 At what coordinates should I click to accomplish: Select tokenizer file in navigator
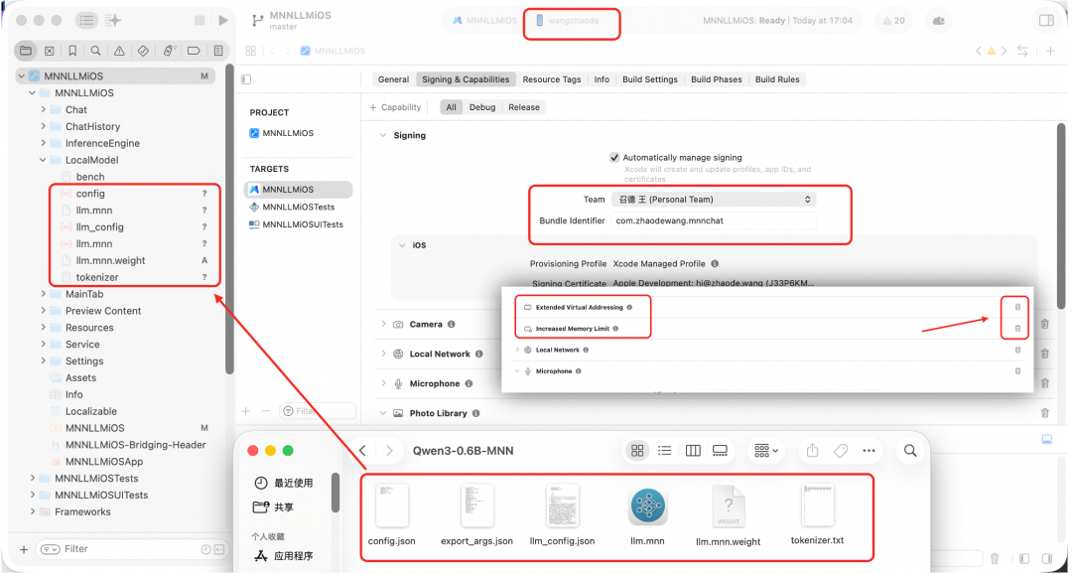(97, 277)
